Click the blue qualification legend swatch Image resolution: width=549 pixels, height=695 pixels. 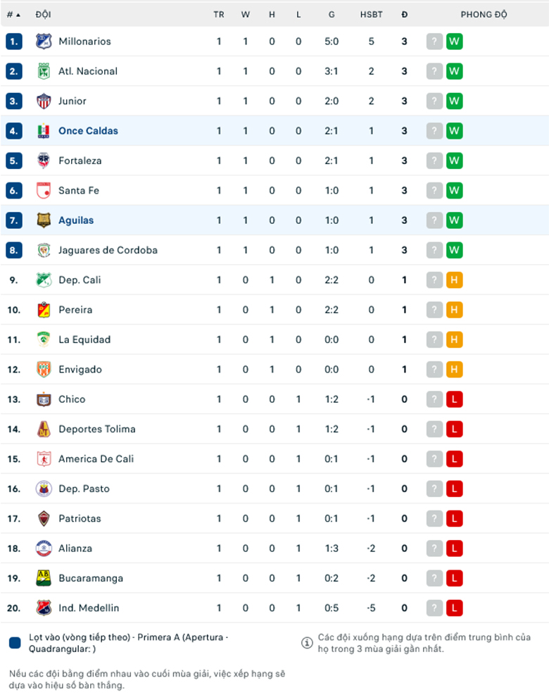click(x=15, y=643)
